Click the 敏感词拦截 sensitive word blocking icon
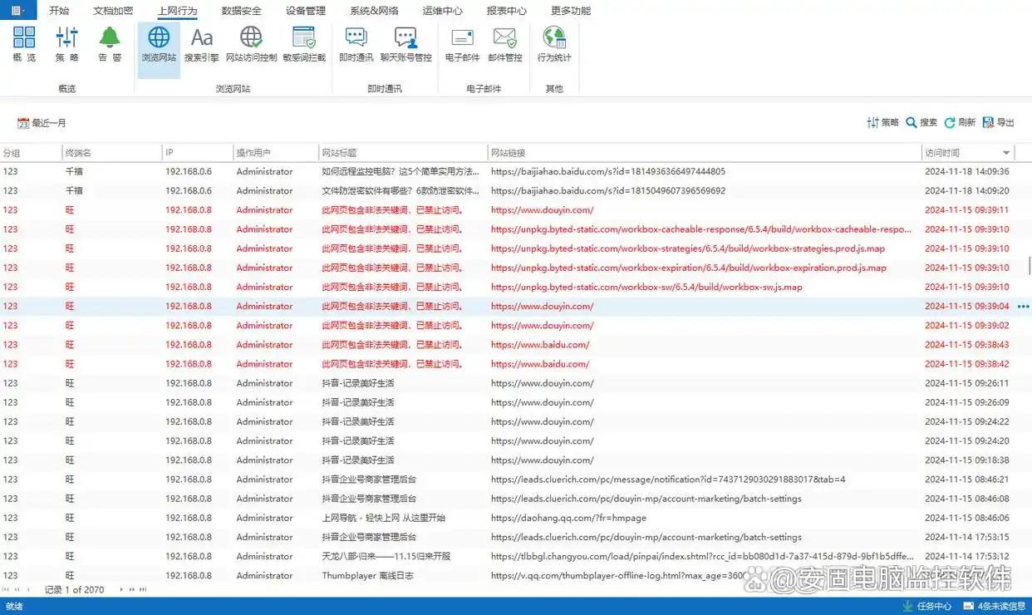 click(303, 44)
